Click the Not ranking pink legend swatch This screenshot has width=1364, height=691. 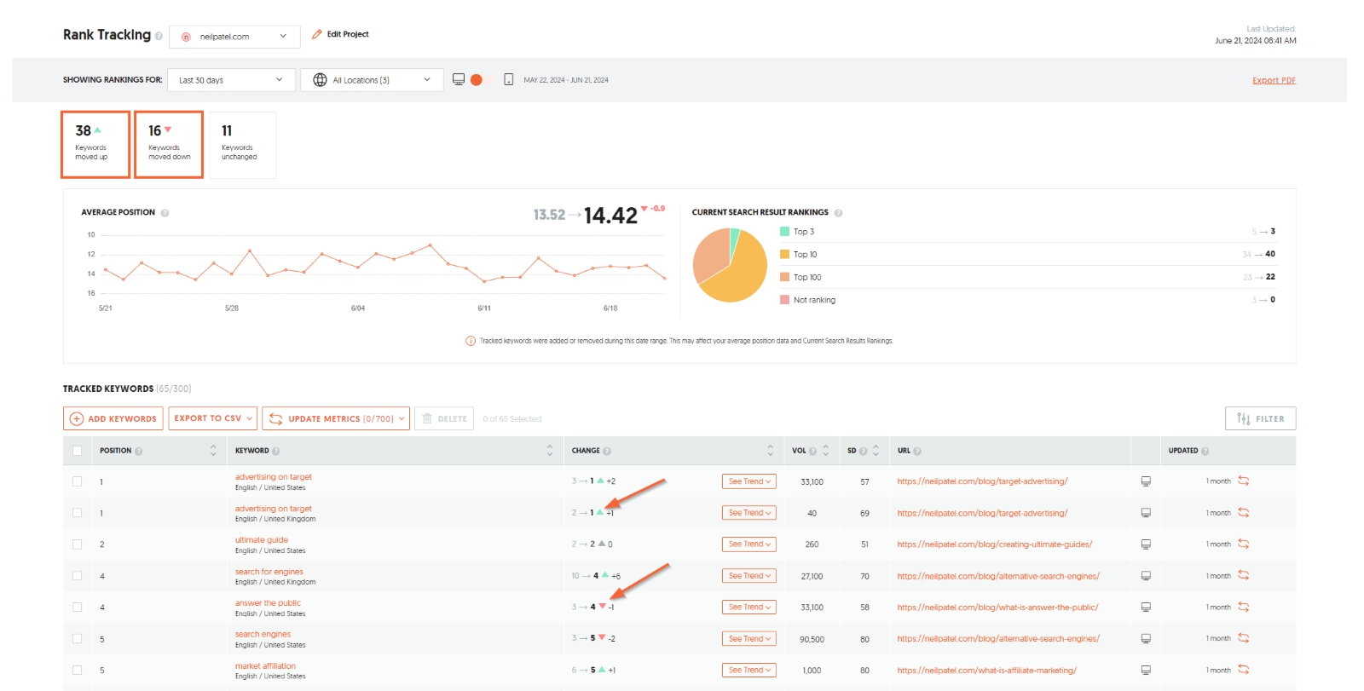pos(784,300)
